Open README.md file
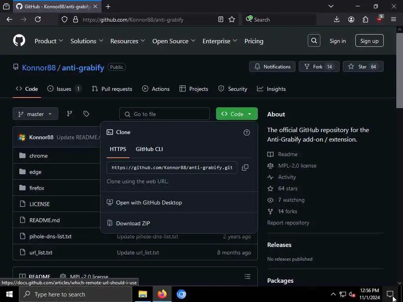The image size is (403, 302). click(44, 220)
